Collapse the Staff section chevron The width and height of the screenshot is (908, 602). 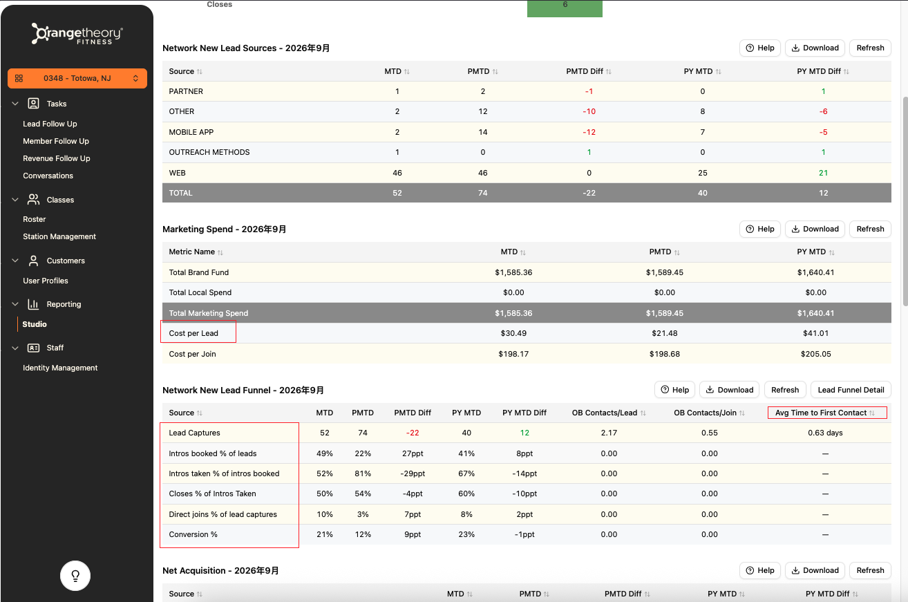click(15, 348)
